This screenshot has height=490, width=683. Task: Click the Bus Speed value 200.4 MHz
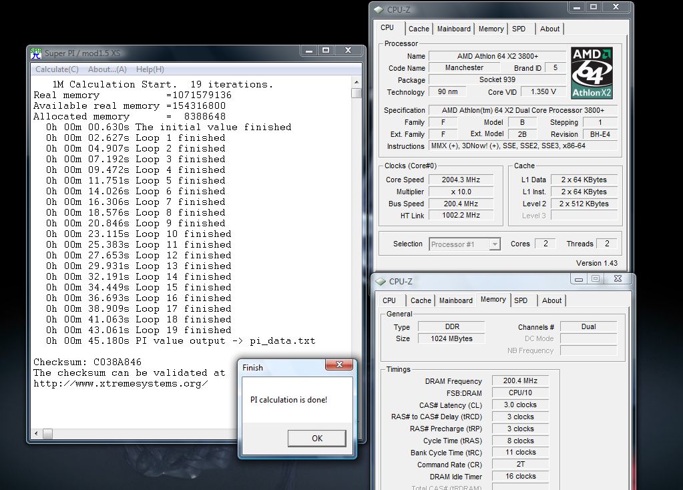pos(461,204)
